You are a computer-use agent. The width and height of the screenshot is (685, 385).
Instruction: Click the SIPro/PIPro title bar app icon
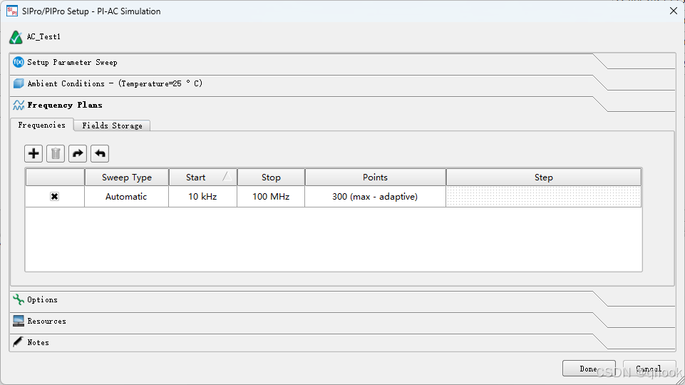coord(12,11)
